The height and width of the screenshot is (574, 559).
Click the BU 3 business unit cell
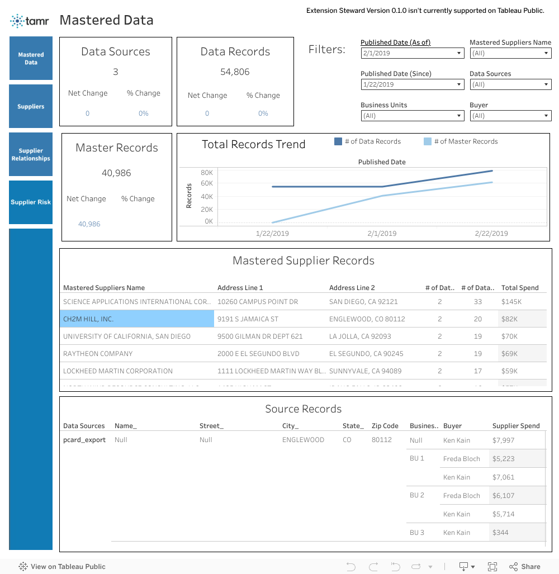416,533
